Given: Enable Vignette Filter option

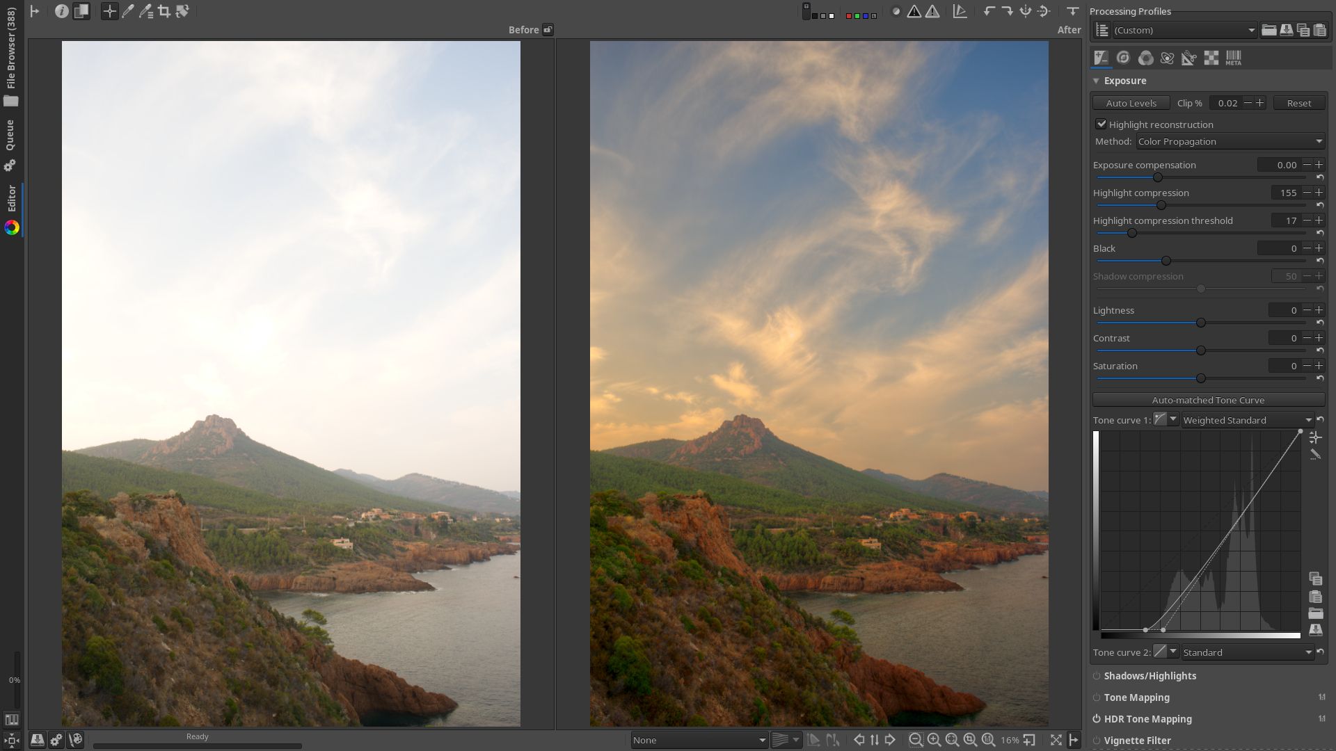Looking at the screenshot, I should click(x=1097, y=740).
